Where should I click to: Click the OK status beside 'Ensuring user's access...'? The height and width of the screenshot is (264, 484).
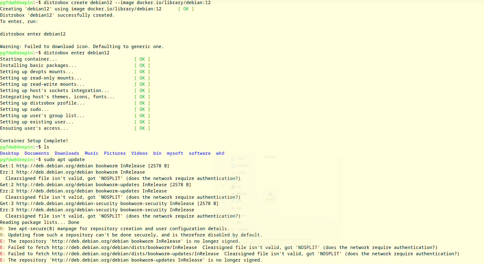click(142, 128)
